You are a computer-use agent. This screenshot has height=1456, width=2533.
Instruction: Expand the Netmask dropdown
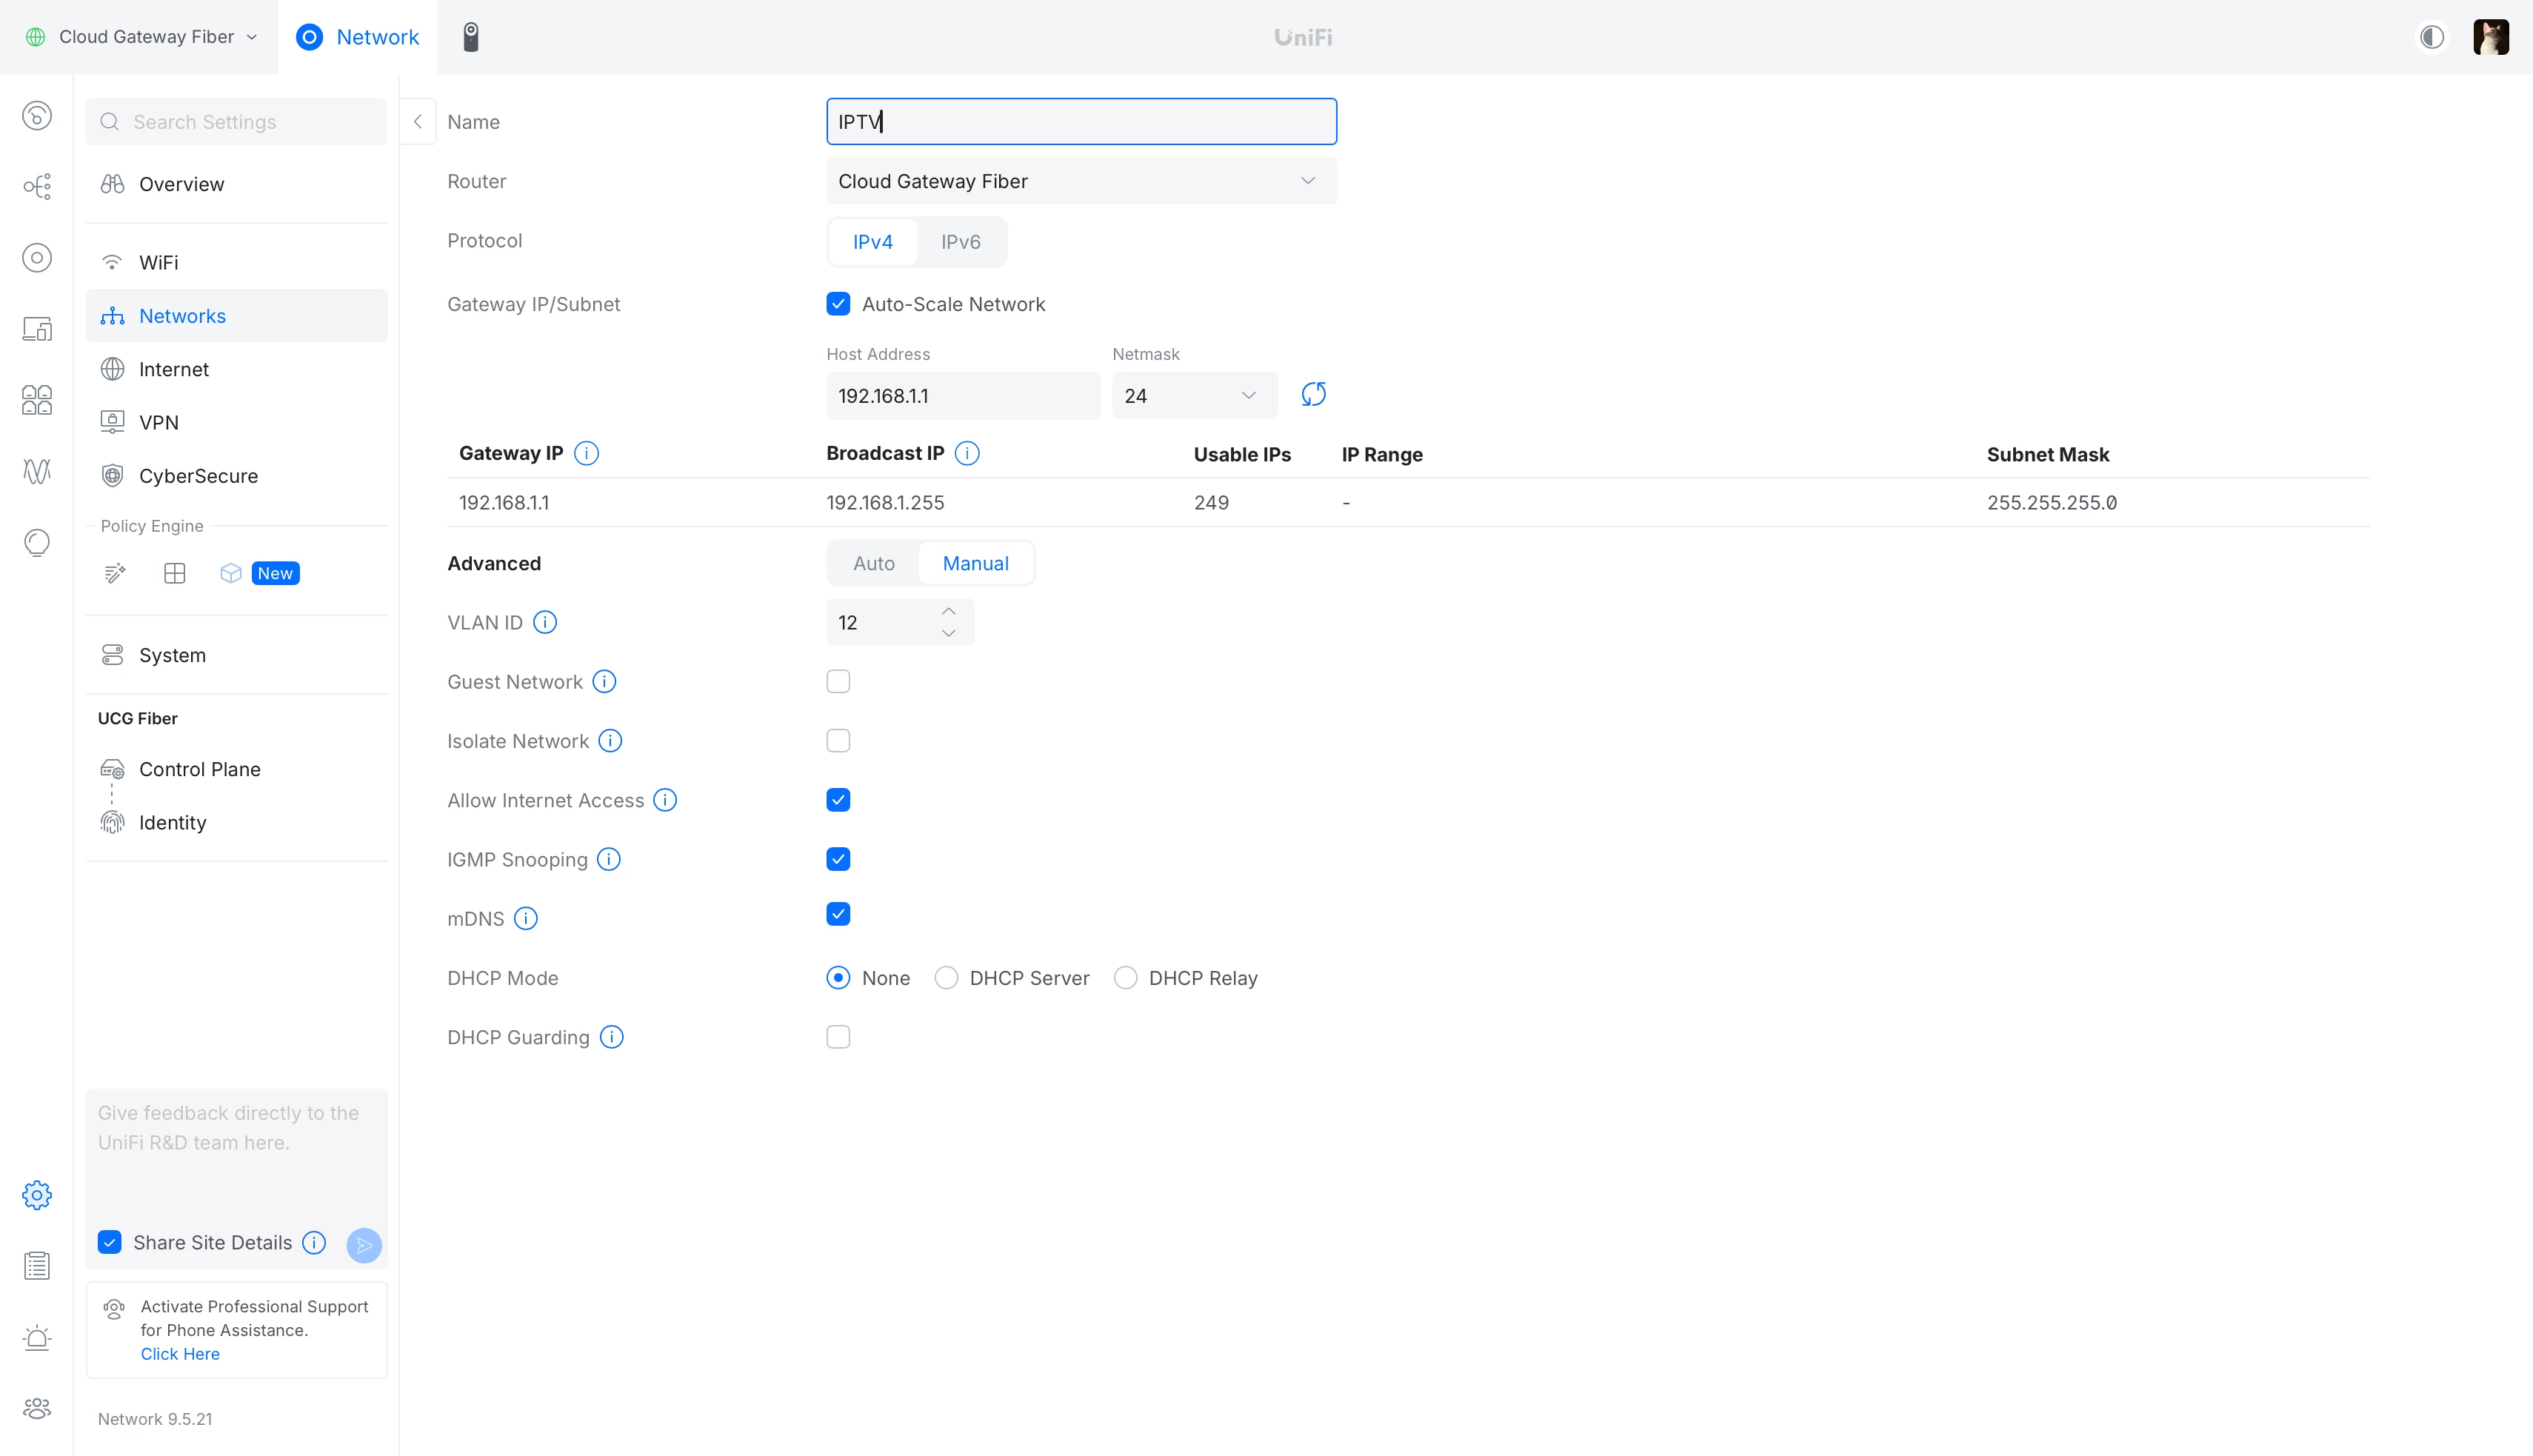click(1194, 396)
